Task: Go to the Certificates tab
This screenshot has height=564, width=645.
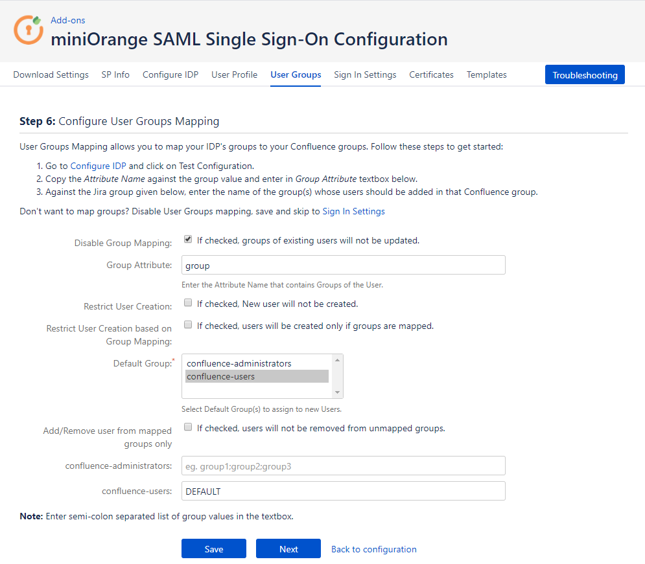Action: tap(431, 74)
